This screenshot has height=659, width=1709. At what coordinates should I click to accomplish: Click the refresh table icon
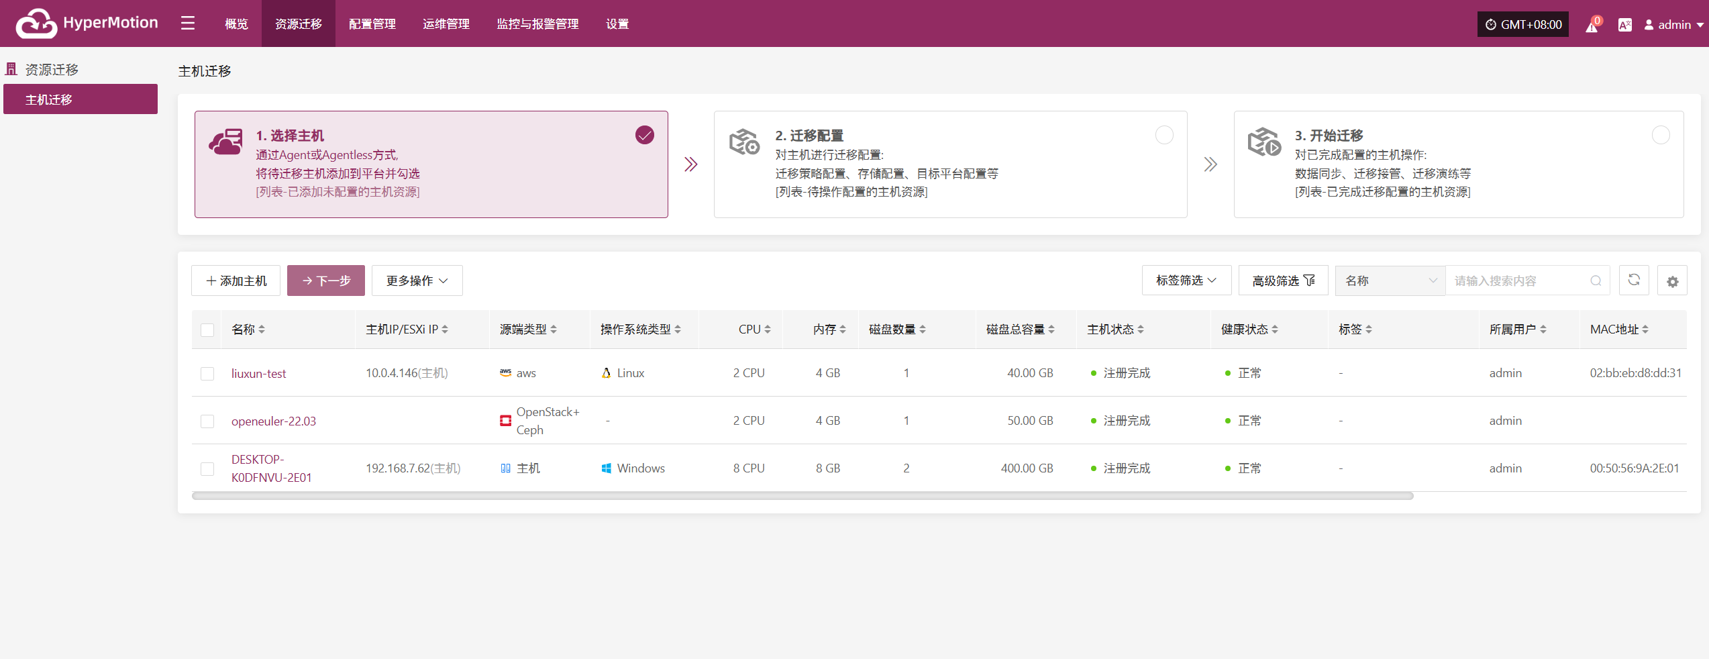1634,280
